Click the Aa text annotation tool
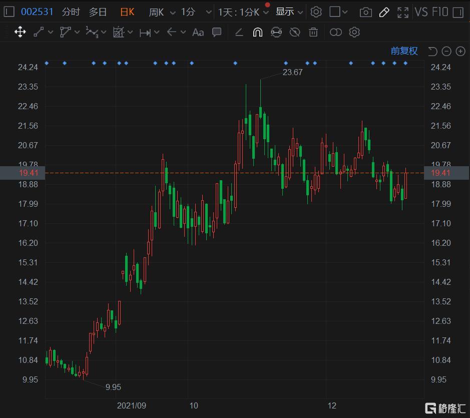The width and height of the screenshot is (470, 418). [198, 33]
